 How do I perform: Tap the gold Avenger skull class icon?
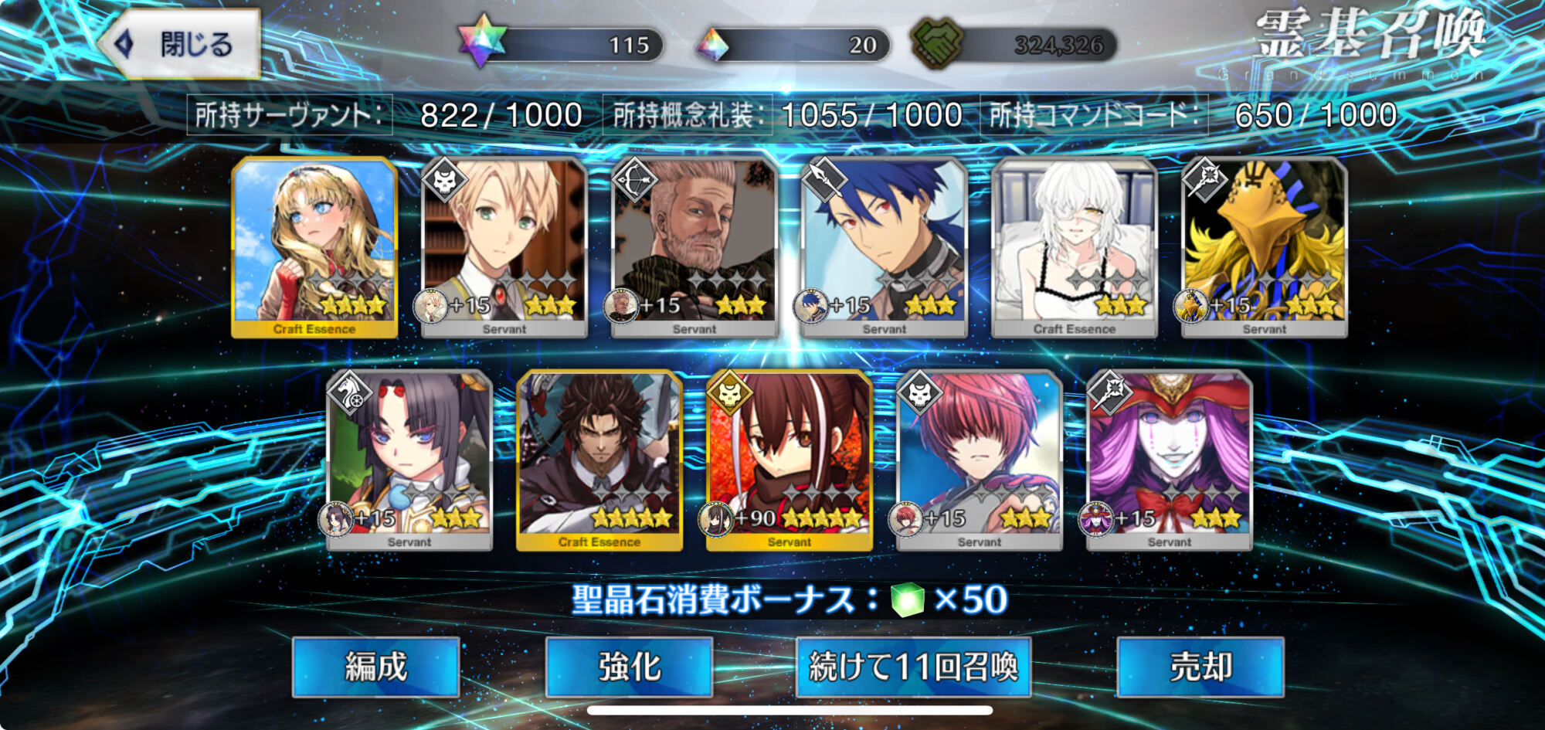(729, 392)
